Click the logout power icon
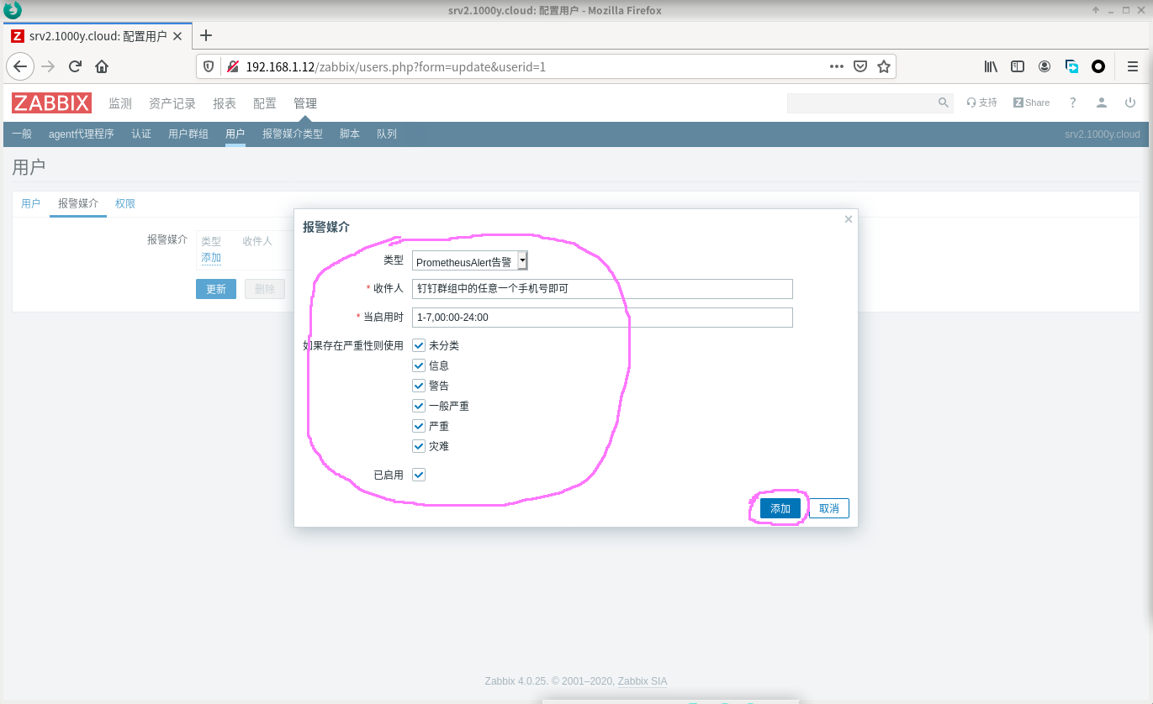The image size is (1153, 704). (x=1129, y=102)
